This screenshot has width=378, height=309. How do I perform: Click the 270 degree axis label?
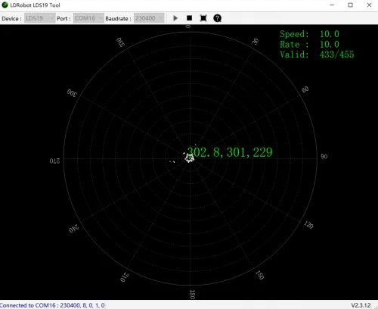tap(54, 161)
